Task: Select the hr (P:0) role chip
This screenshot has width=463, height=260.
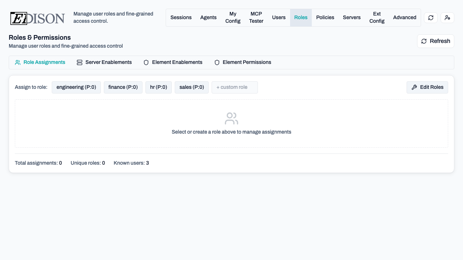Action: coord(158,87)
